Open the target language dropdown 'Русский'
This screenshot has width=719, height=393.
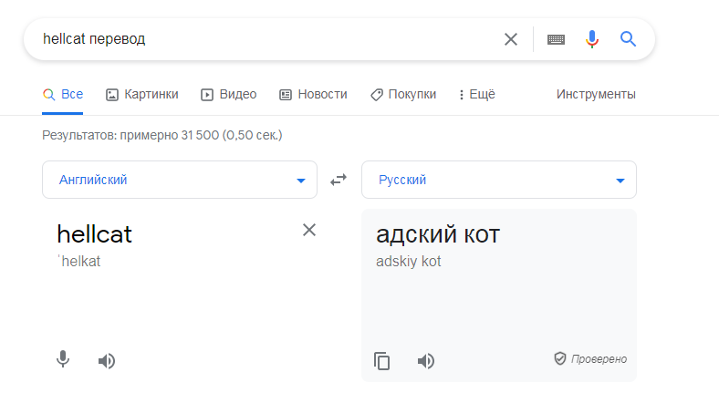(x=499, y=180)
